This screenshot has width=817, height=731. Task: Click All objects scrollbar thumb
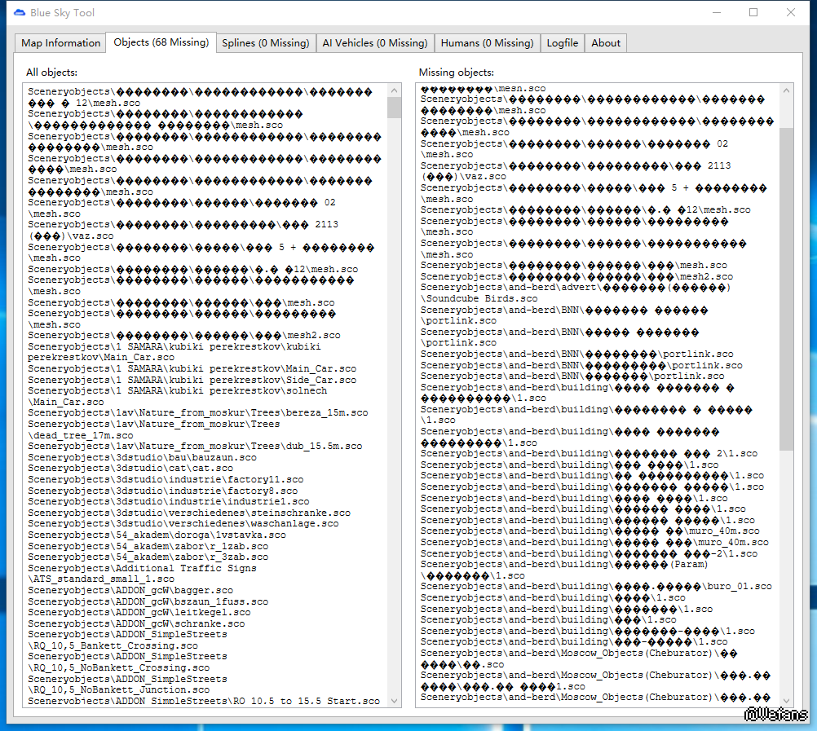click(x=395, y=108)
